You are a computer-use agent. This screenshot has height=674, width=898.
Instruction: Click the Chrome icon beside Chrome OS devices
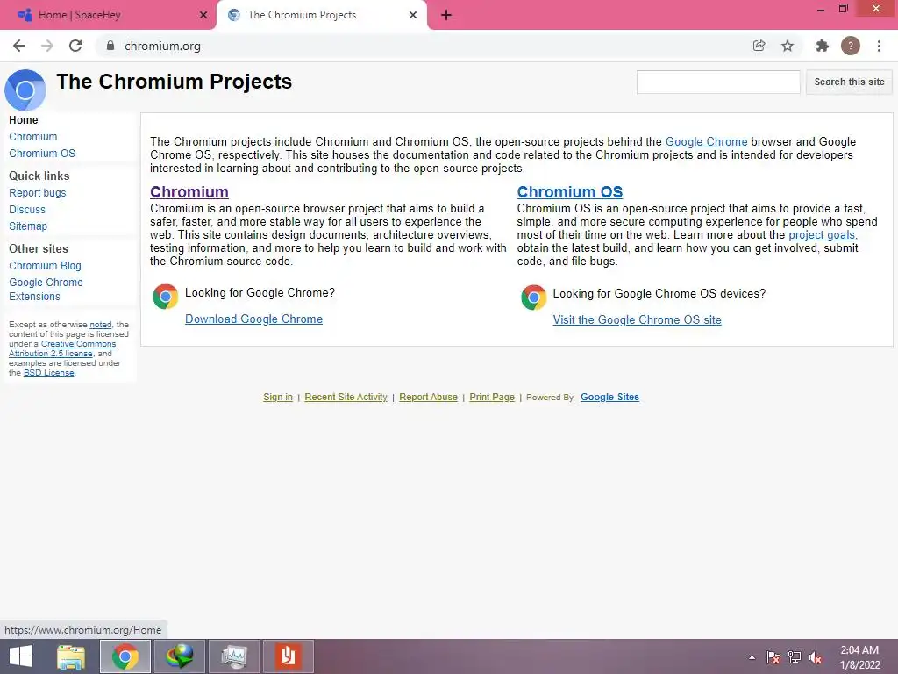(533, 298)
